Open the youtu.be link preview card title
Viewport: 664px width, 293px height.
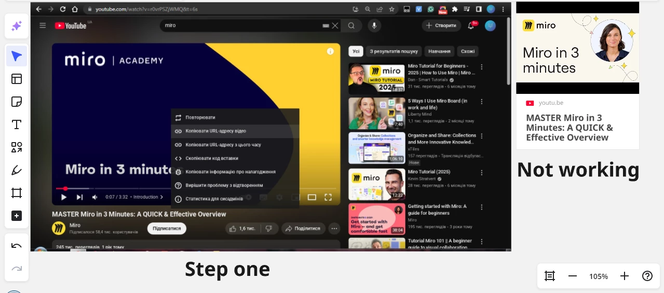pos(570,128)
